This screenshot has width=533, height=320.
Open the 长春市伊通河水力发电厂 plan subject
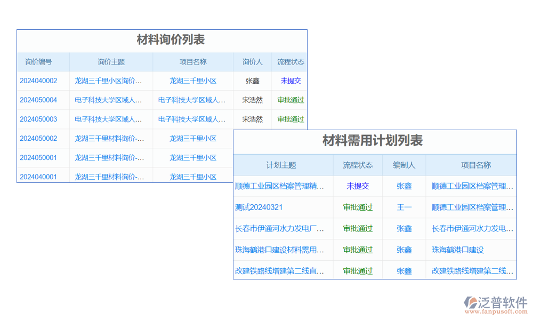[x=280, y=229]
